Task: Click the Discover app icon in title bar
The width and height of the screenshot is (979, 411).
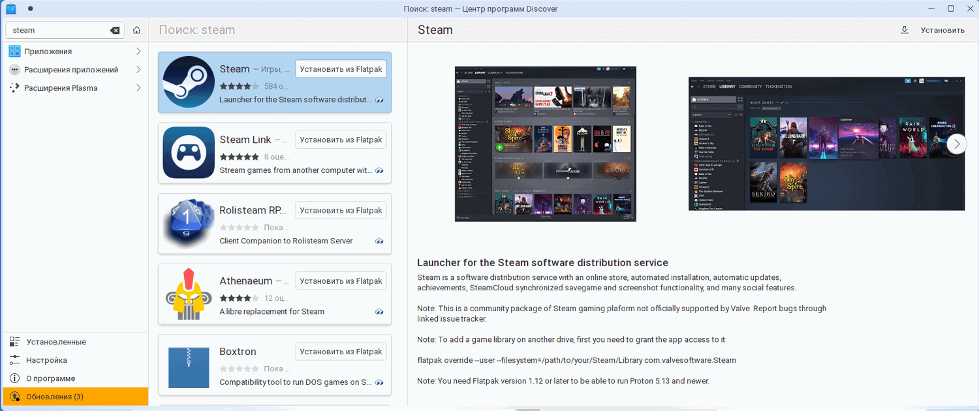Action: [11, 8]
